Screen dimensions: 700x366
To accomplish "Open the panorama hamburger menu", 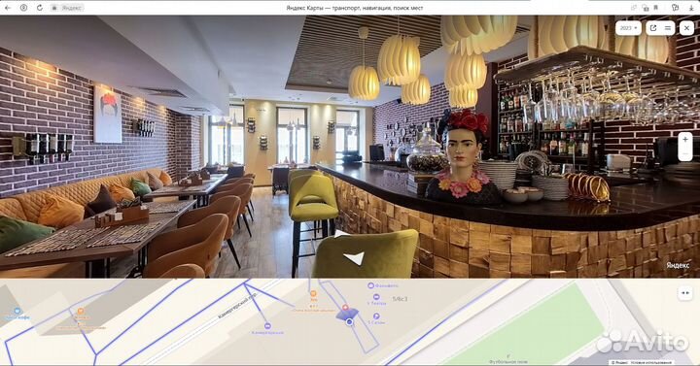I will [668, 28].
